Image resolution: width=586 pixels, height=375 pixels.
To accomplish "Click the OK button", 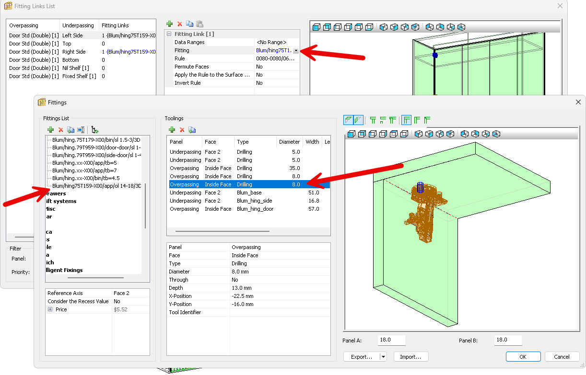I will tap(523, 357).
